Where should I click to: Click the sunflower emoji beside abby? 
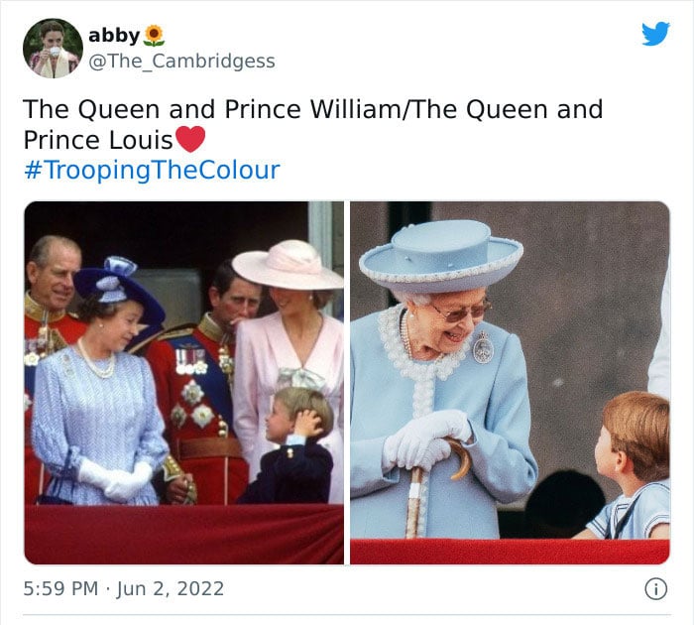tap(154, 36)
